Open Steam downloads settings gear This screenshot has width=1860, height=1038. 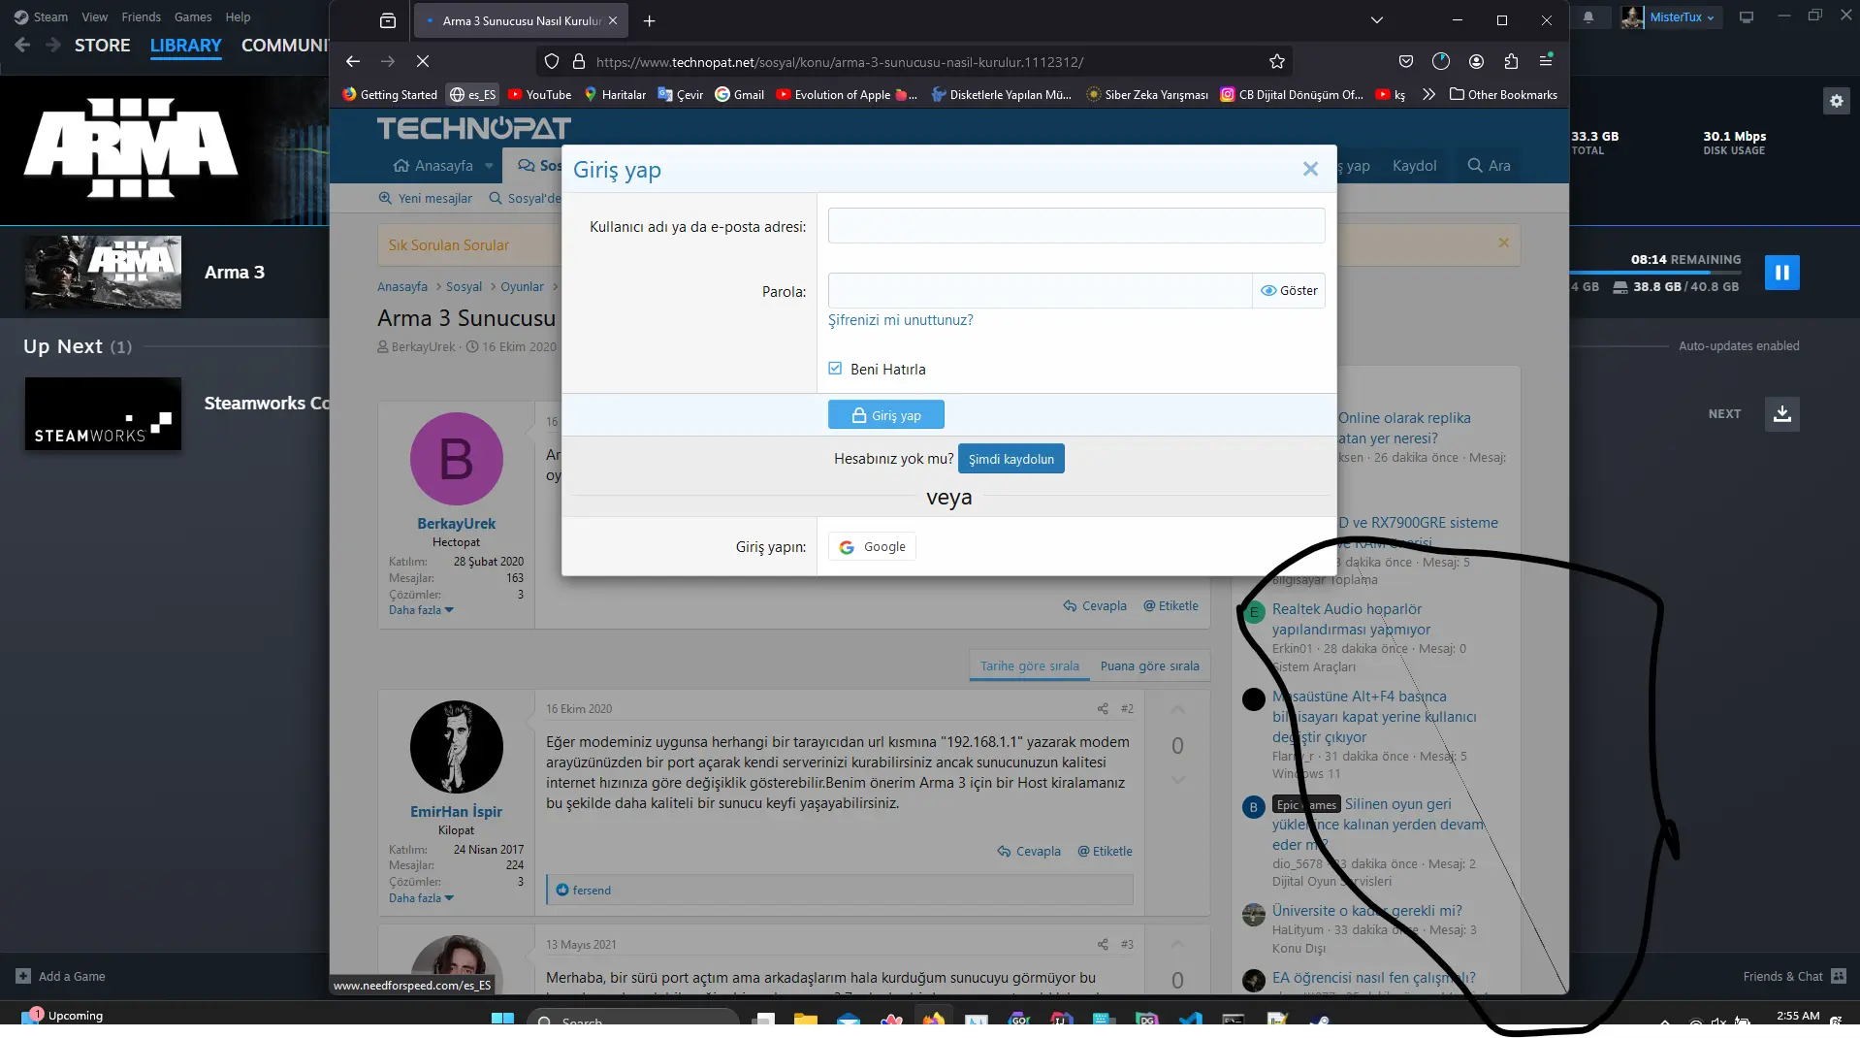pyautogui.click(x=1836, y=101)
